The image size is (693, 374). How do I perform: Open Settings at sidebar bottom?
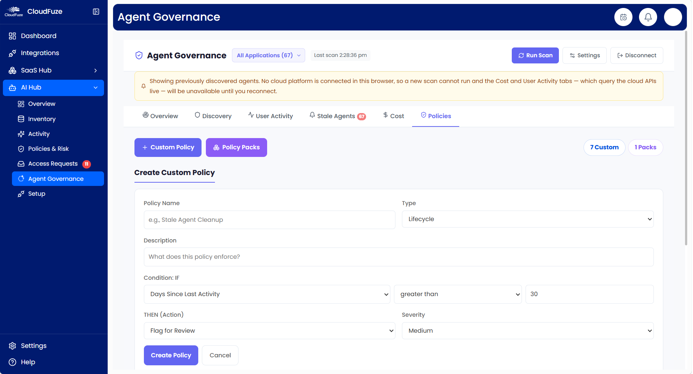(54, 346)
